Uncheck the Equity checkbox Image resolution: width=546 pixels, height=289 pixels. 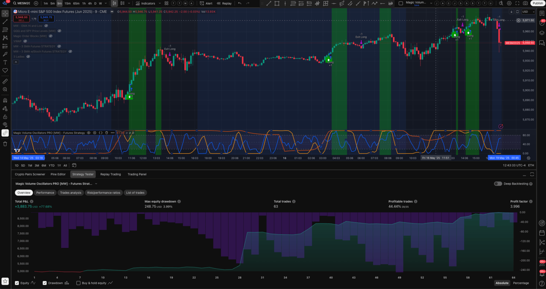[x=17, y=283]
